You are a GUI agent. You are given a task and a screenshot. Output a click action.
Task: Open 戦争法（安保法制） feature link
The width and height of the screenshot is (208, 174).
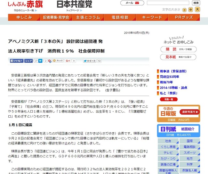tap(173, 71)
